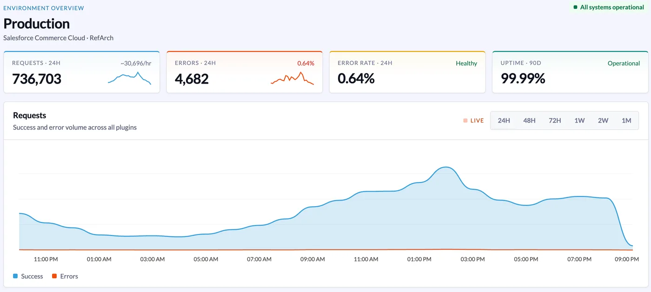The width and height of the screenshot is (651, 292).
Task: Click the Production heading
Action: [36, 24]
